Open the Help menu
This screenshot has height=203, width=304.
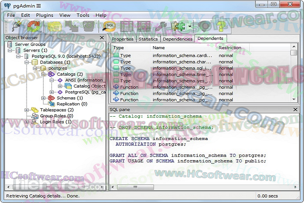[x=101, y=15]
